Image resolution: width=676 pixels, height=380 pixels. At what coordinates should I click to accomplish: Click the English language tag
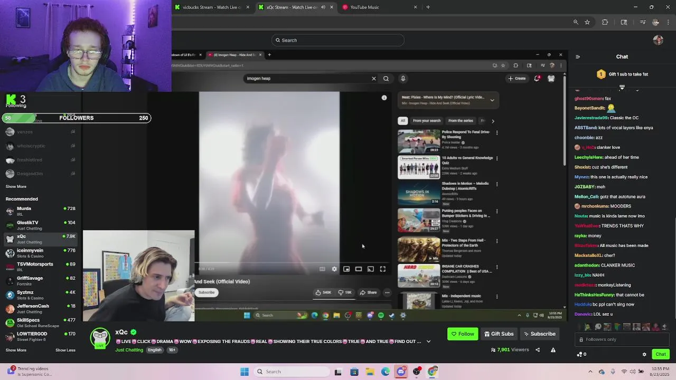point(155,350)
